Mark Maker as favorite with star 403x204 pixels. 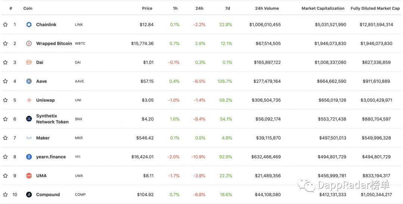(x=5, y=138)
